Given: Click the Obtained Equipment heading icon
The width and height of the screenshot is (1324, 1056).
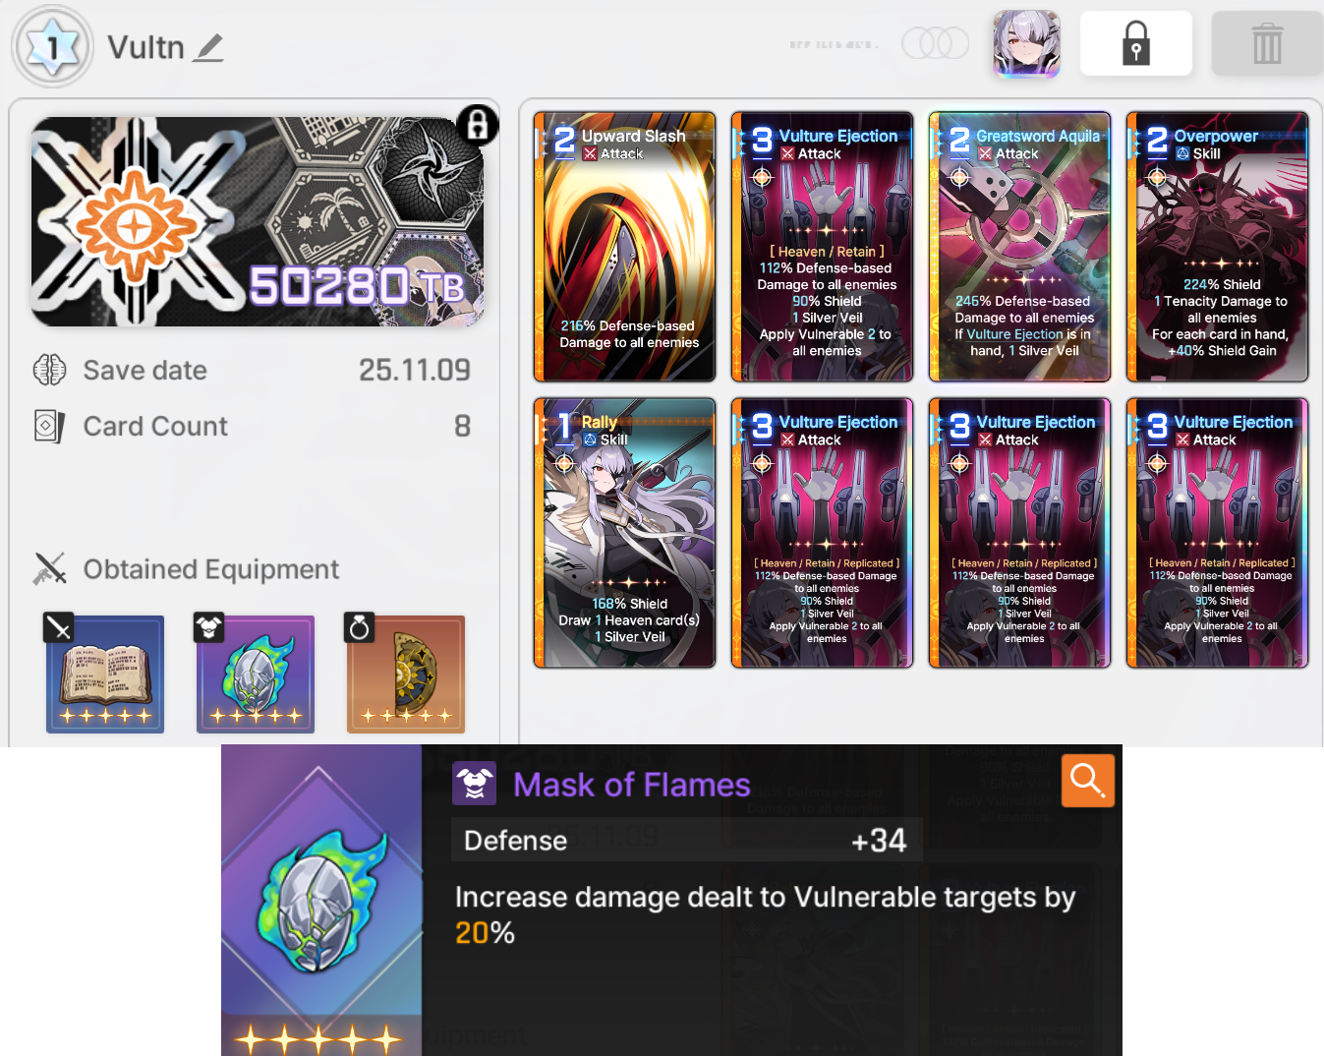Looking at the screenshot, I should (50, 568).
